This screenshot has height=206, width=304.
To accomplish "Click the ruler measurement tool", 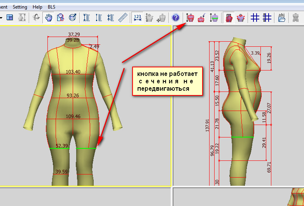I will pyautogui.click(x=123, y=18).
